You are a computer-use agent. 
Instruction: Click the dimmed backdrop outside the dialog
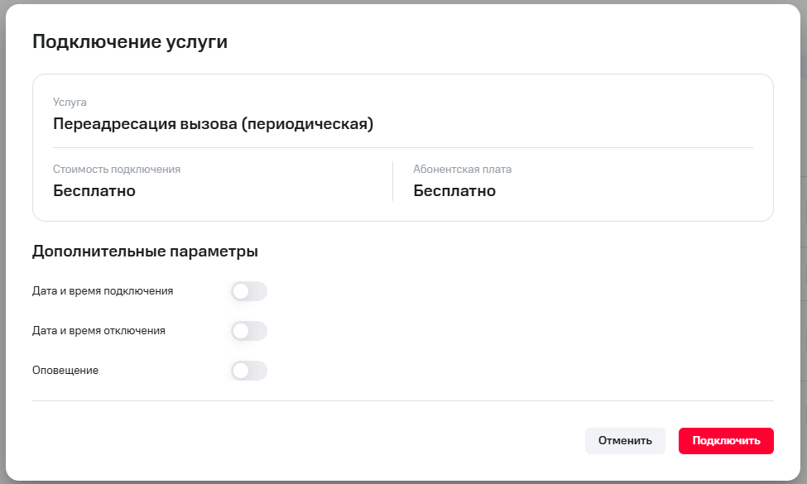click(802, 248)
